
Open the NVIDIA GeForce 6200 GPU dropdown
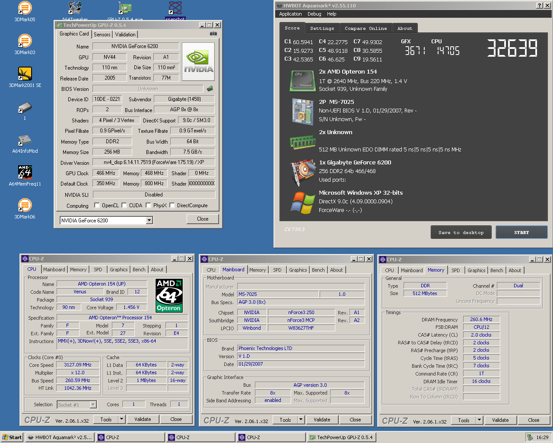(x=149, y=220)
